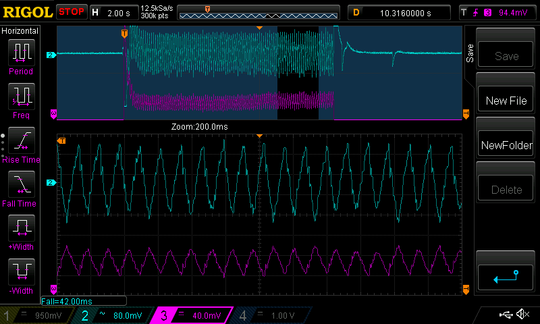
Task: Open the horizontal timebase 2.00 s setting
Action: [112, 12]
